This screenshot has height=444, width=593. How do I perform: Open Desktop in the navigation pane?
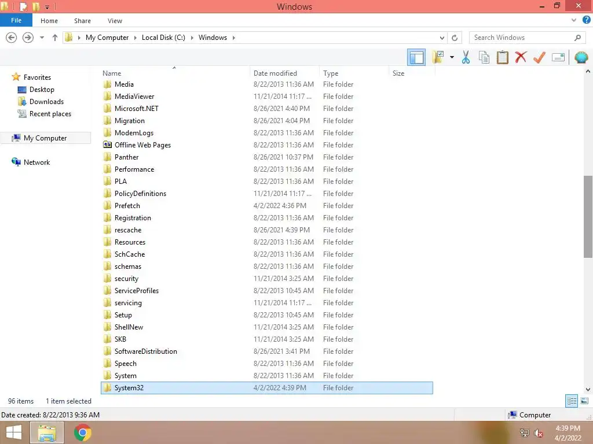point(42,90)
